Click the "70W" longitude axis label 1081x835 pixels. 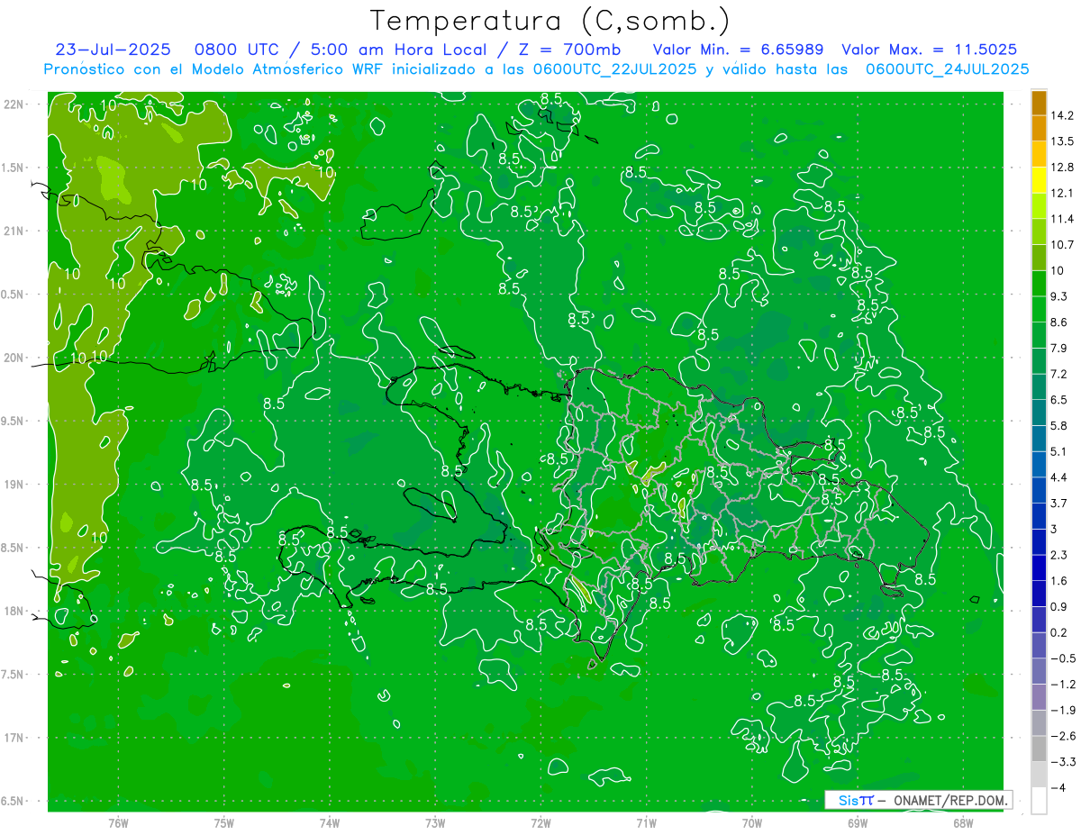[751, 823]
